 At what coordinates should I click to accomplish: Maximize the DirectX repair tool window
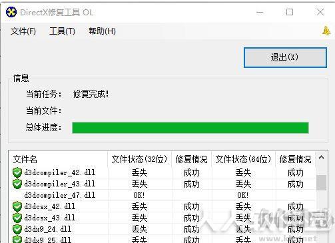point(290,12)
